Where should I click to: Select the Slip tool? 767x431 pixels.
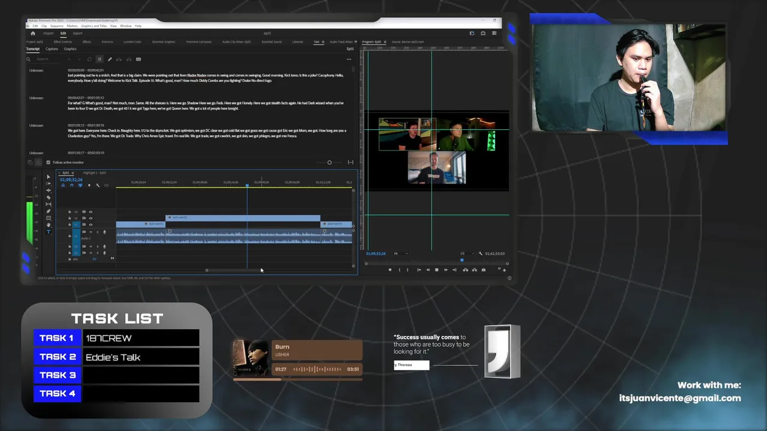click(x=49, y=204)
